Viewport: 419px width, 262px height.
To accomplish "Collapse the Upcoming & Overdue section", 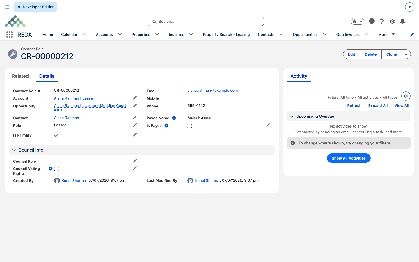I will tap(292, 116).
